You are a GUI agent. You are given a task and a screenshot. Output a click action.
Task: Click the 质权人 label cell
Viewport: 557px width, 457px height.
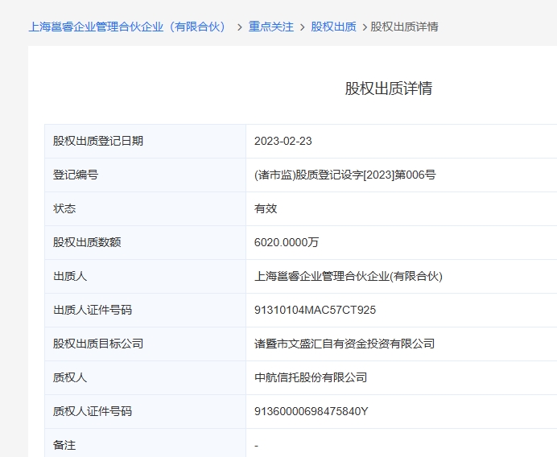tap(146, 377)
